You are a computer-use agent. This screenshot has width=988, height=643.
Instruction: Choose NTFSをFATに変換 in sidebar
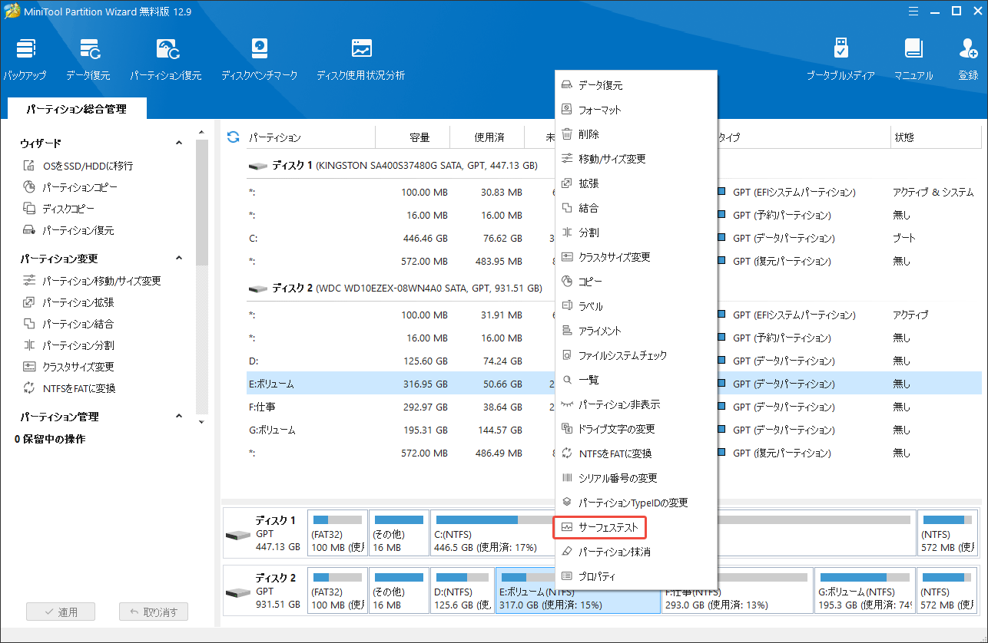coord(68,388)
